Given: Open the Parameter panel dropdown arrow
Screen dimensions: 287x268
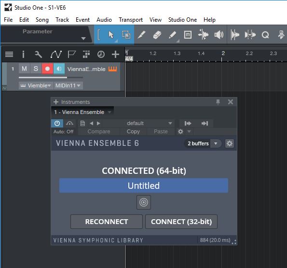Looking at the screenshot, I should click(83, 39).
